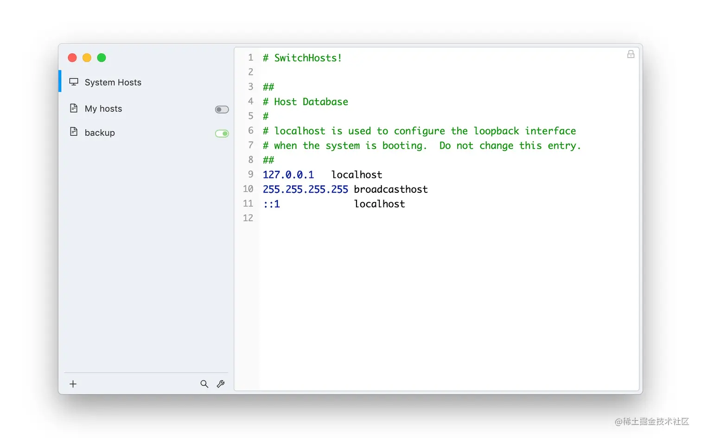The width and height of the screenshot is (701, 438).
Task: Click the ::1 IPv6 address
Action: pos(271,204)
